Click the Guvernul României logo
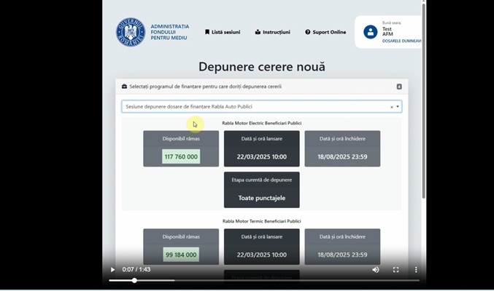 point(130,32)
